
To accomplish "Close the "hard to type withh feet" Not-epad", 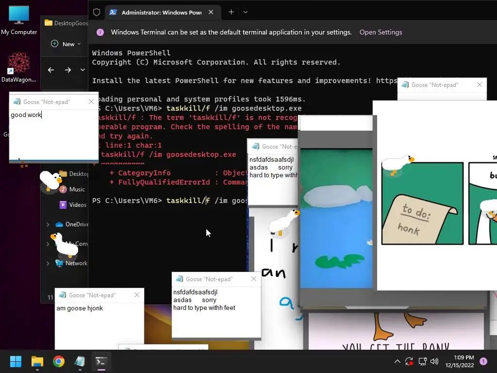I will [x=254, y=279].
